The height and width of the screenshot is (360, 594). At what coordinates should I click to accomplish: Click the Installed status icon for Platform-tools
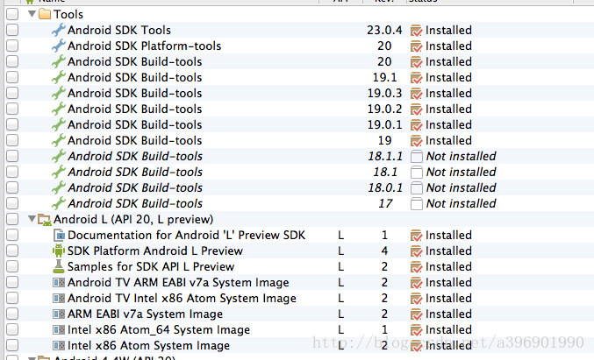pyautogui.click(x=417, y=46)
